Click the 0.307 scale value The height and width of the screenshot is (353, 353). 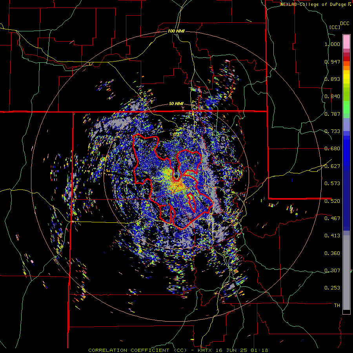[x=332, y=270]
